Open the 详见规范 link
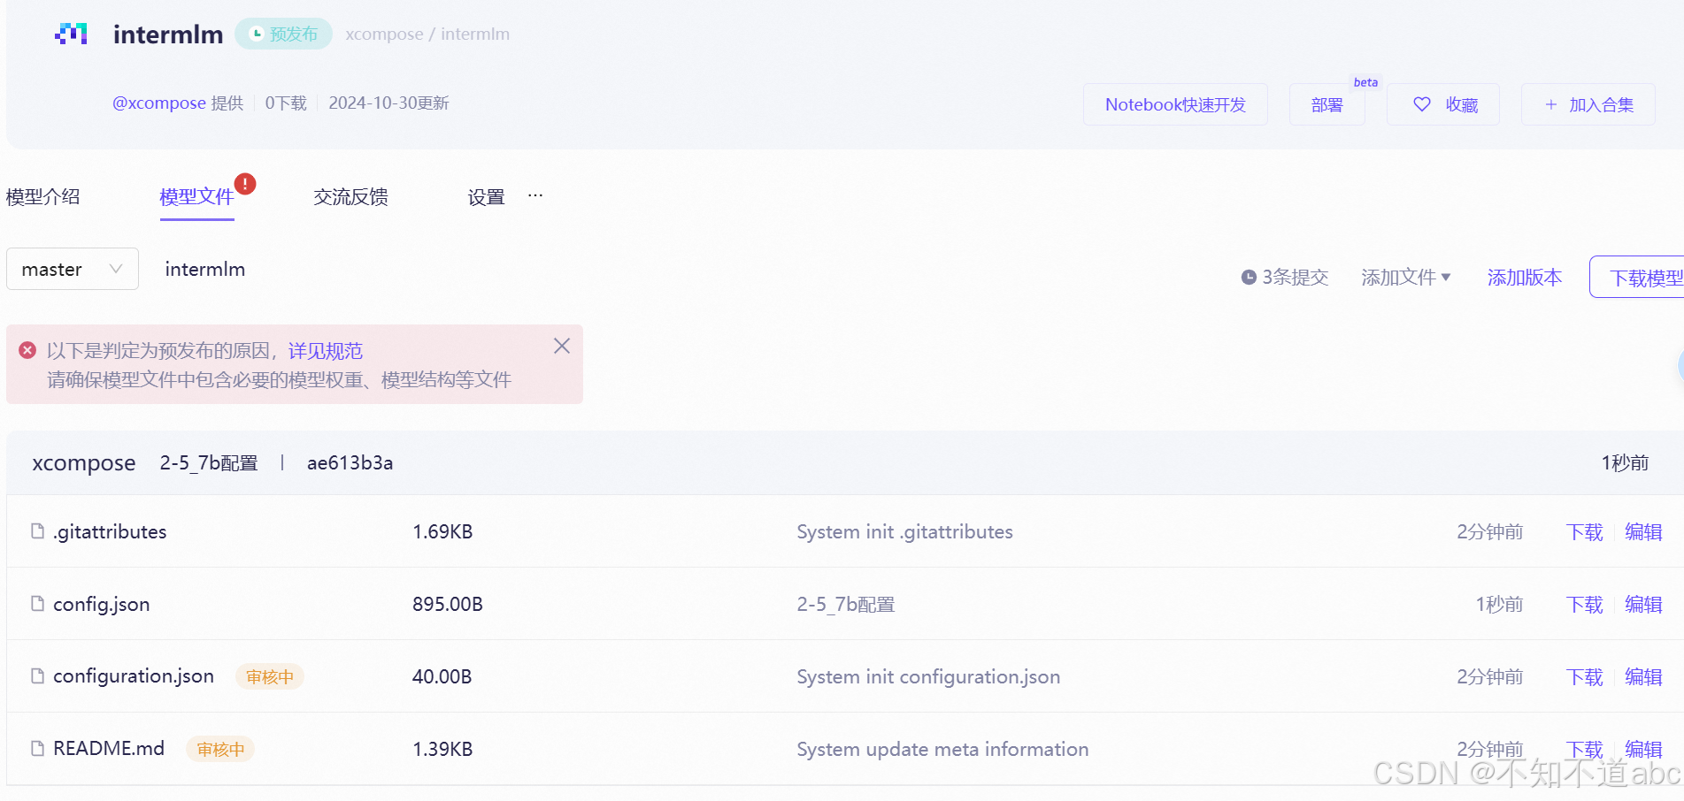Screen dimensions: 1684x801 pyautogui.click(x=325, y=351)
